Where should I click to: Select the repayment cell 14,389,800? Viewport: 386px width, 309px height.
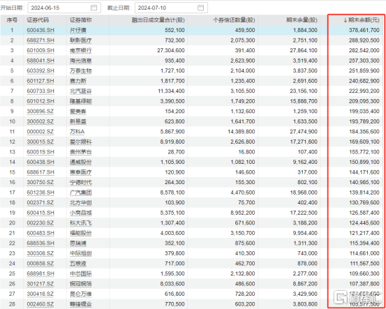(x=242, y=132)
